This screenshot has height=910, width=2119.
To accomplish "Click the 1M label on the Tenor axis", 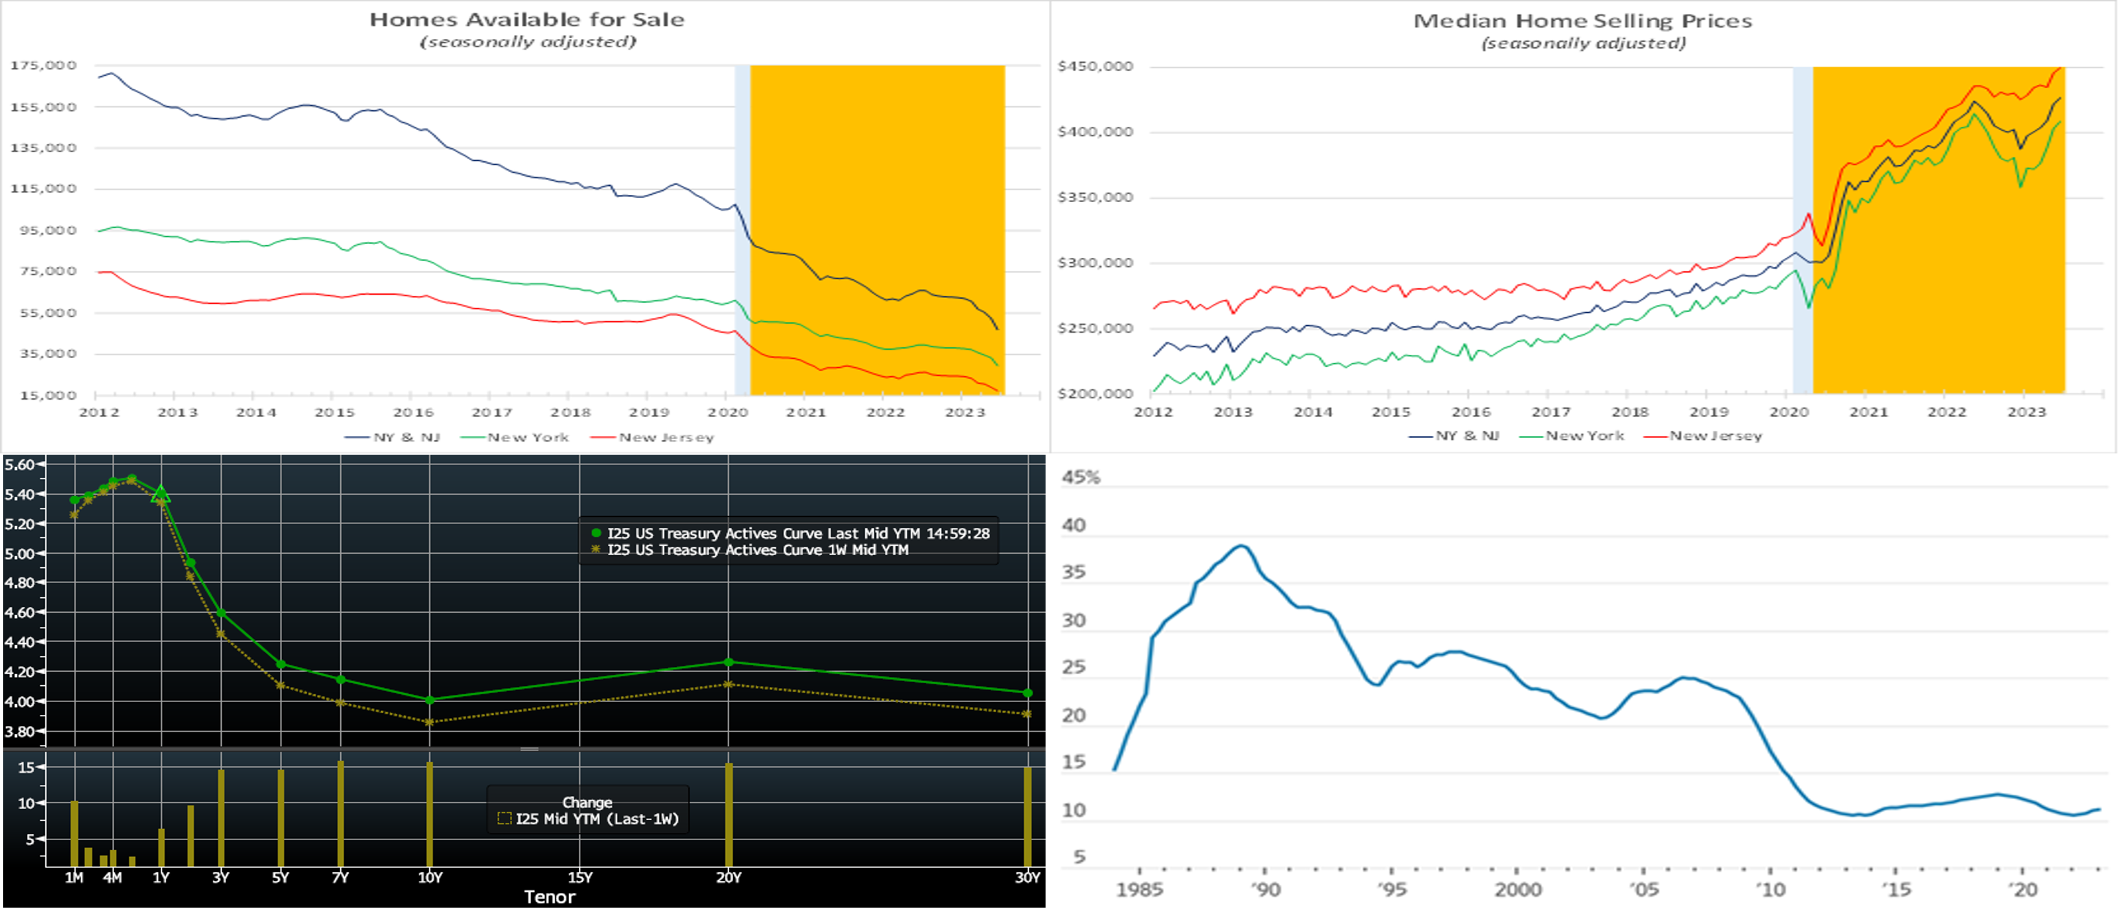I will point(74,878).
